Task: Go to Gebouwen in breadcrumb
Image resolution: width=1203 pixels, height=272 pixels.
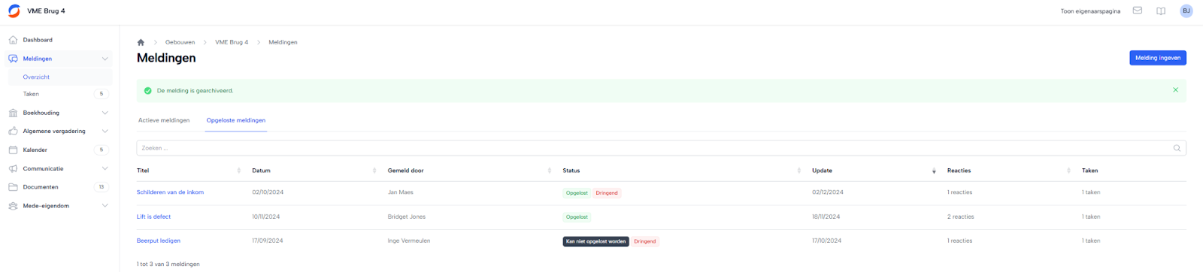Action: [x=180, y=42]
